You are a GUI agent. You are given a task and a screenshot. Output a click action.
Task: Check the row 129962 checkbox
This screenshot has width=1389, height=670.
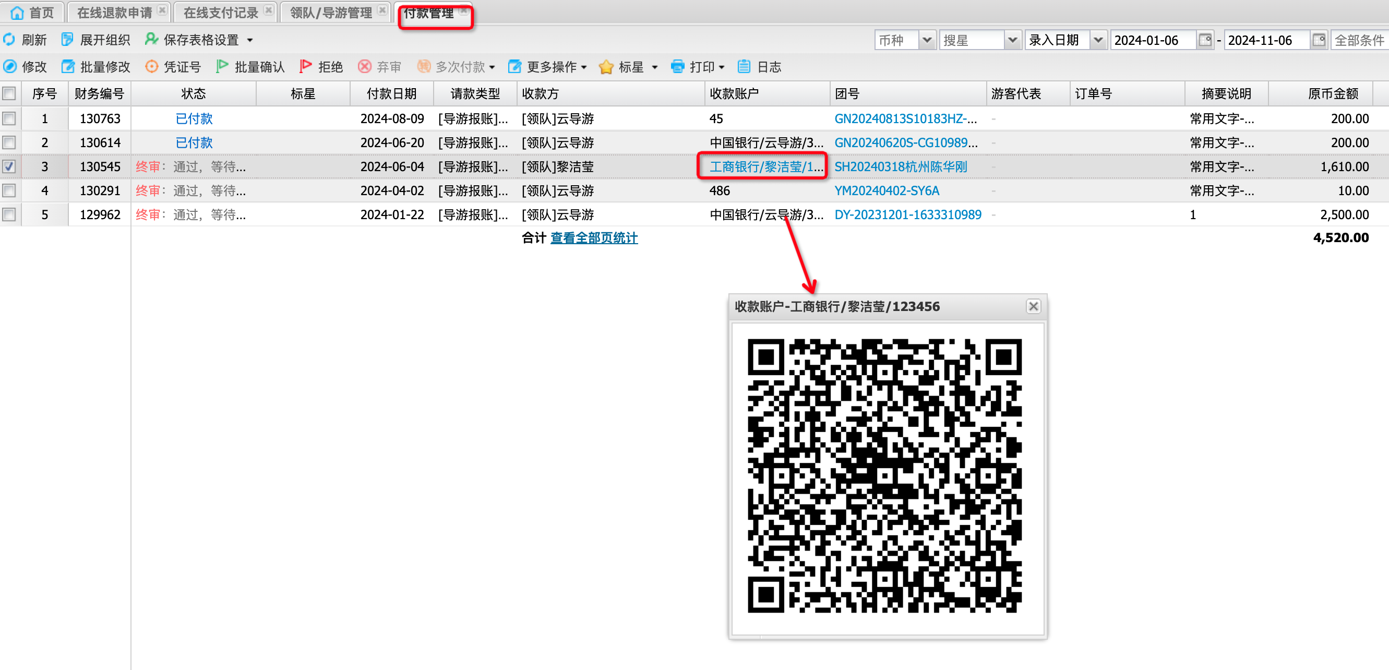click(9, 214)
